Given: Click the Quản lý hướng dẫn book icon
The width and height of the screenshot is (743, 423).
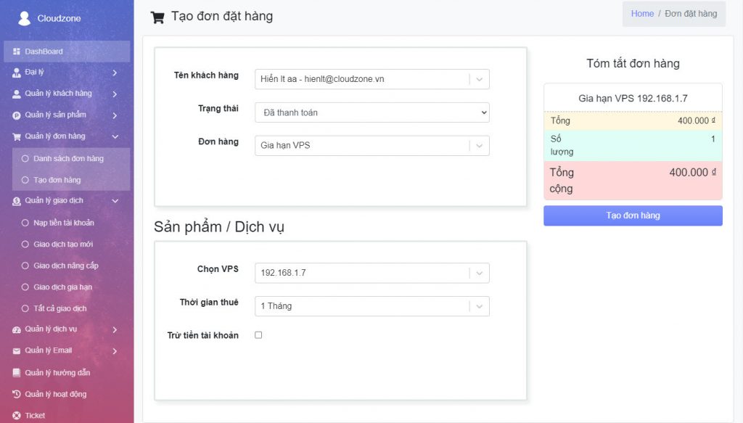Looking at the screenshot, I should pyautogui.click(x=17, y=372).
